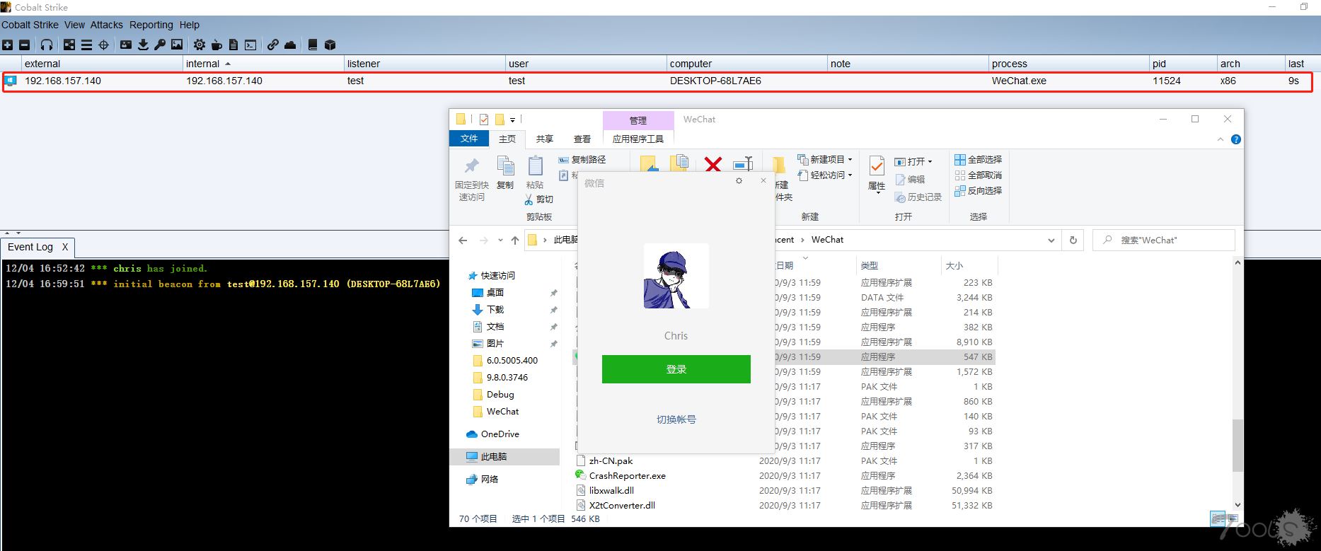Switch to Event Log tab
Viewport: 1321px width, 551px height.
point(30,247)
